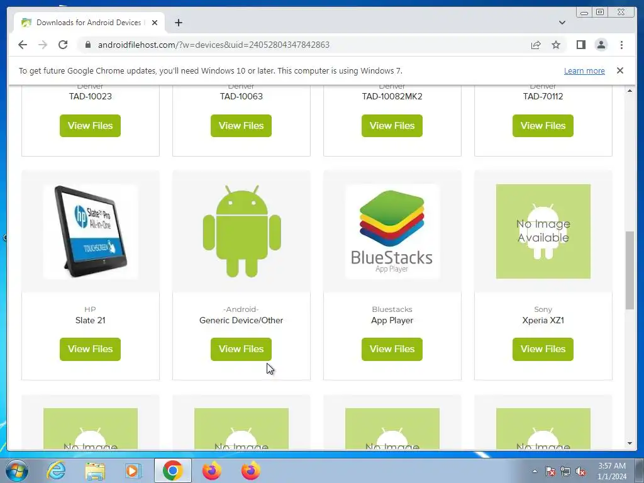View files for Denver TAD-70112
The height and width of the screenshot is (483, 644).
point(543,126)
